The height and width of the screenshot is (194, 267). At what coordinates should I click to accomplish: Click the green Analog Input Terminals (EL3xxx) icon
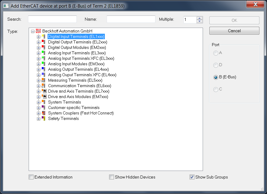coord(43,53)
